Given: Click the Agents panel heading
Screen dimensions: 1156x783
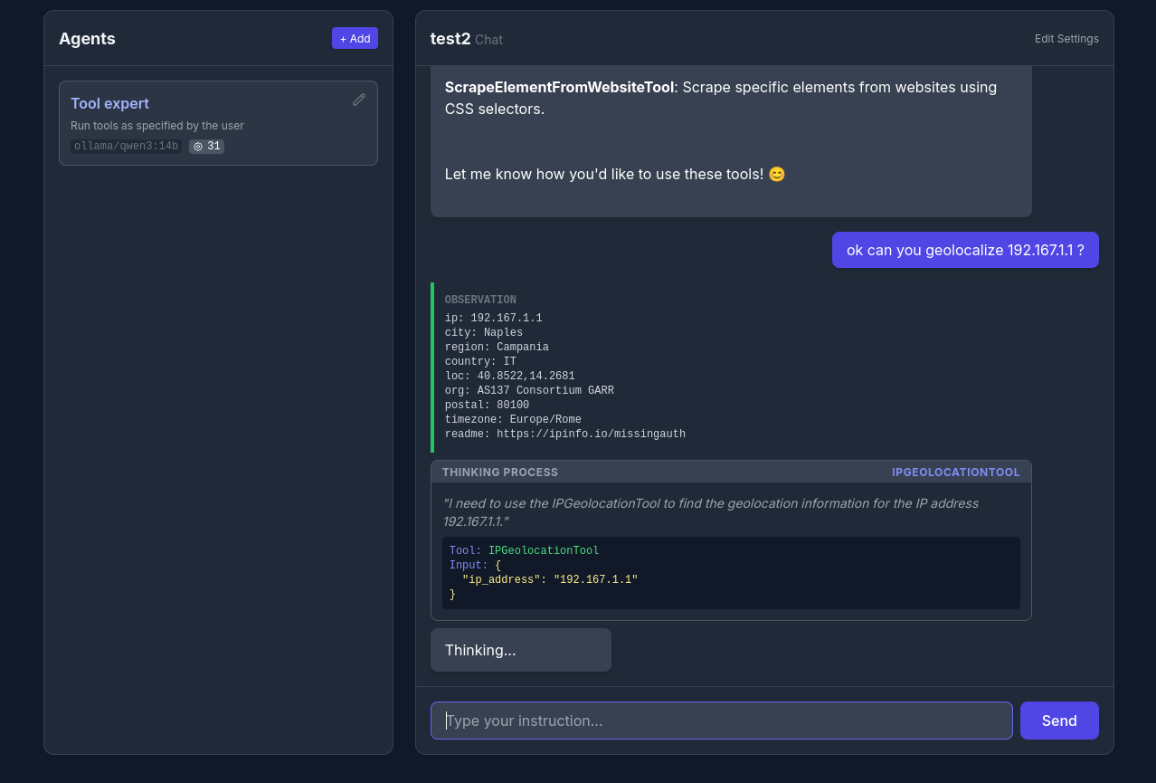Looking at the screenshot, I should click(x=87, y=39).
